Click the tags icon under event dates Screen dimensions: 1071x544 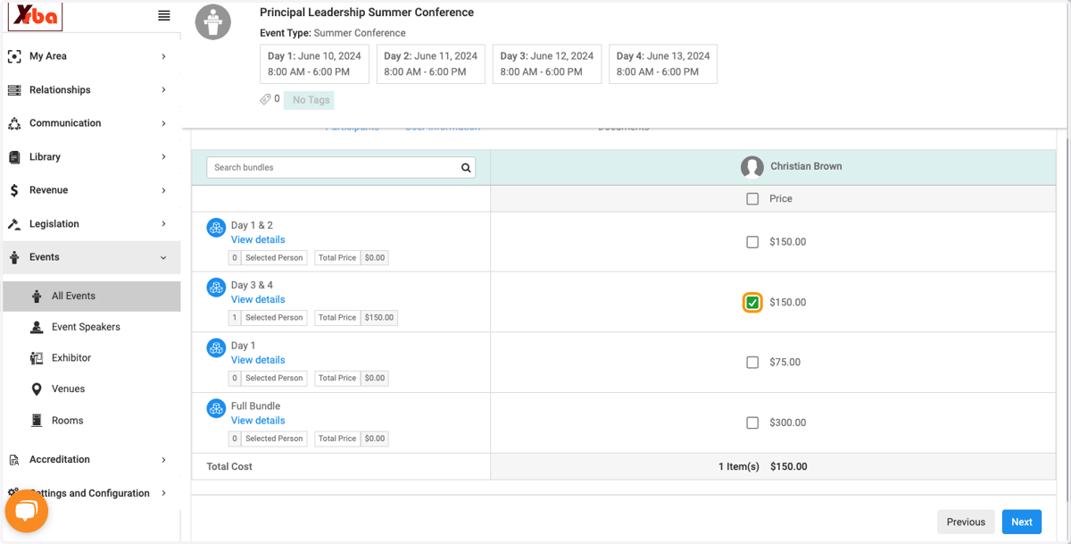tap(265, 99)
